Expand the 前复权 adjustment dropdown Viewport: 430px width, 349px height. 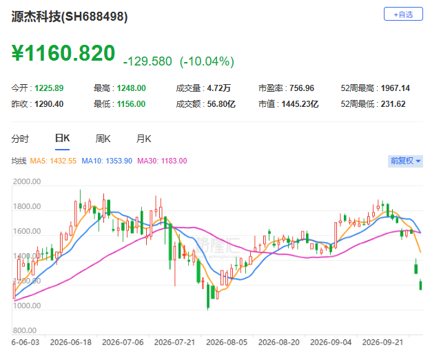(405, 161)
